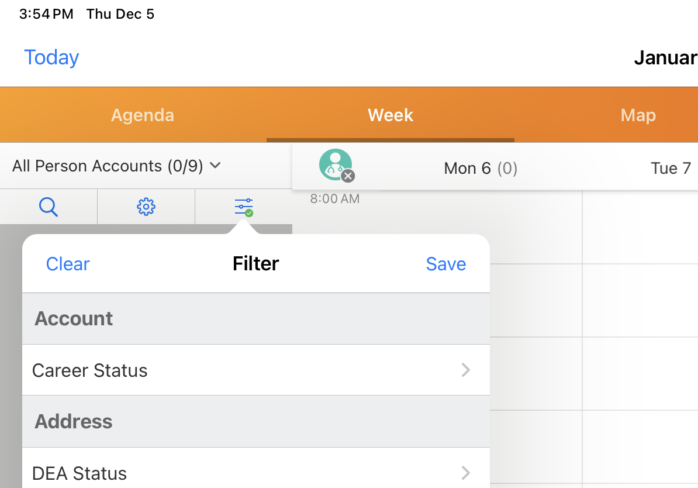Remove account via gray X badge

tap(348, 176)
